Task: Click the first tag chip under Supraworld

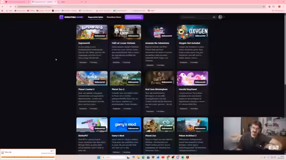Action: pos(83,62)
